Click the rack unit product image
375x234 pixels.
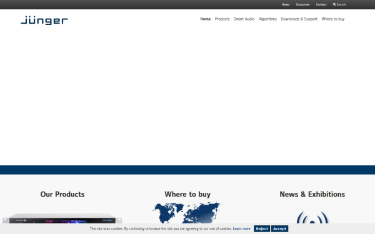click(x=62, y=218)
